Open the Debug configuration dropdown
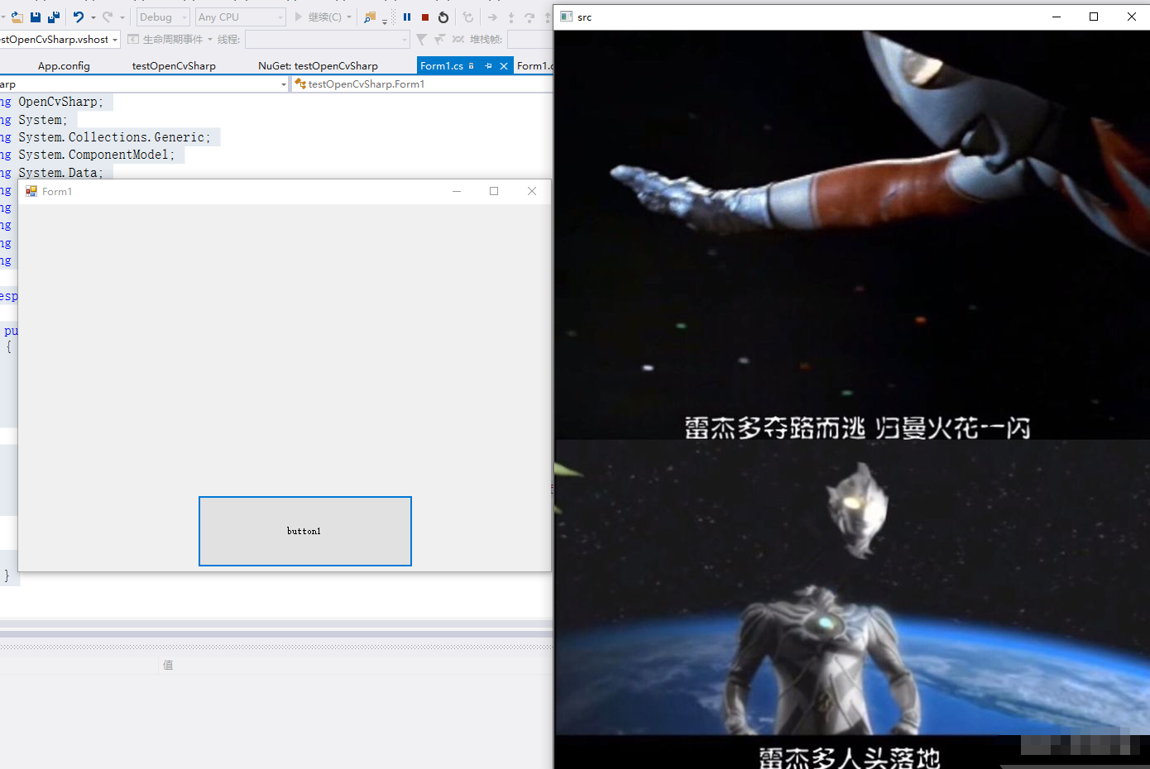 (x=161, y=17)
